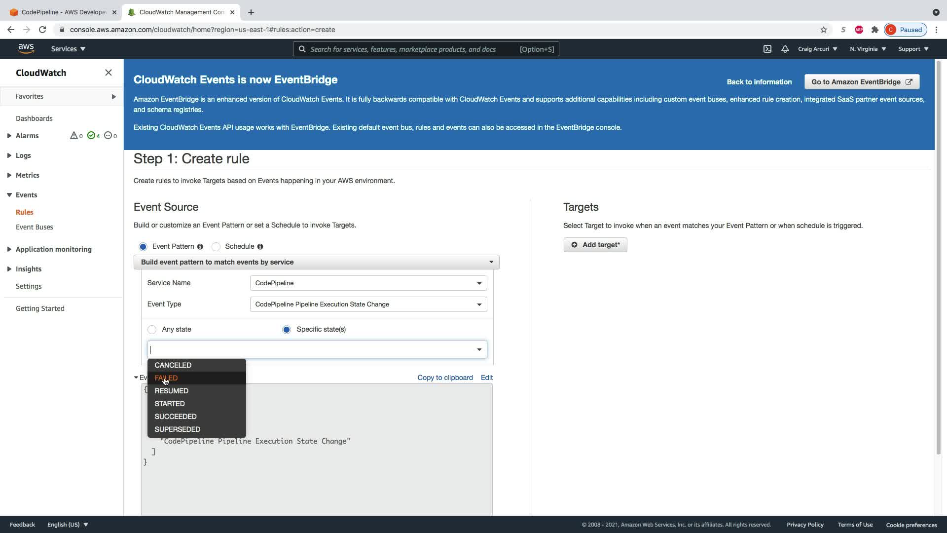This screenshot has width=947, height=533.
Task: Select the Schedule radio button
Action: tap(216, 247)
